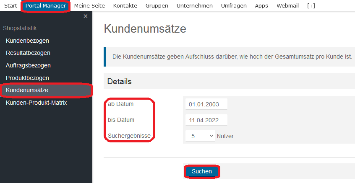Click the Nutzer text beside dropdown
355x183 pixels.
[225, 136]
